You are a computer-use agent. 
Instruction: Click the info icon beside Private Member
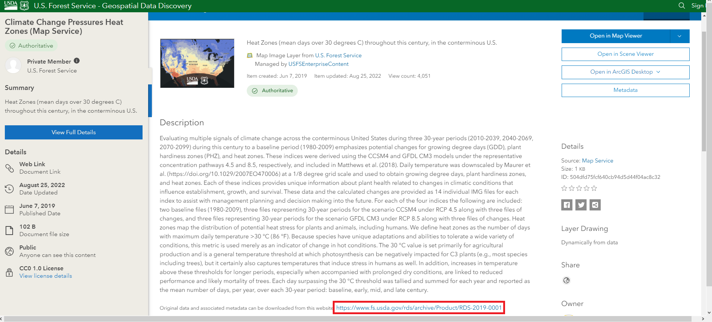coord(77,61)
